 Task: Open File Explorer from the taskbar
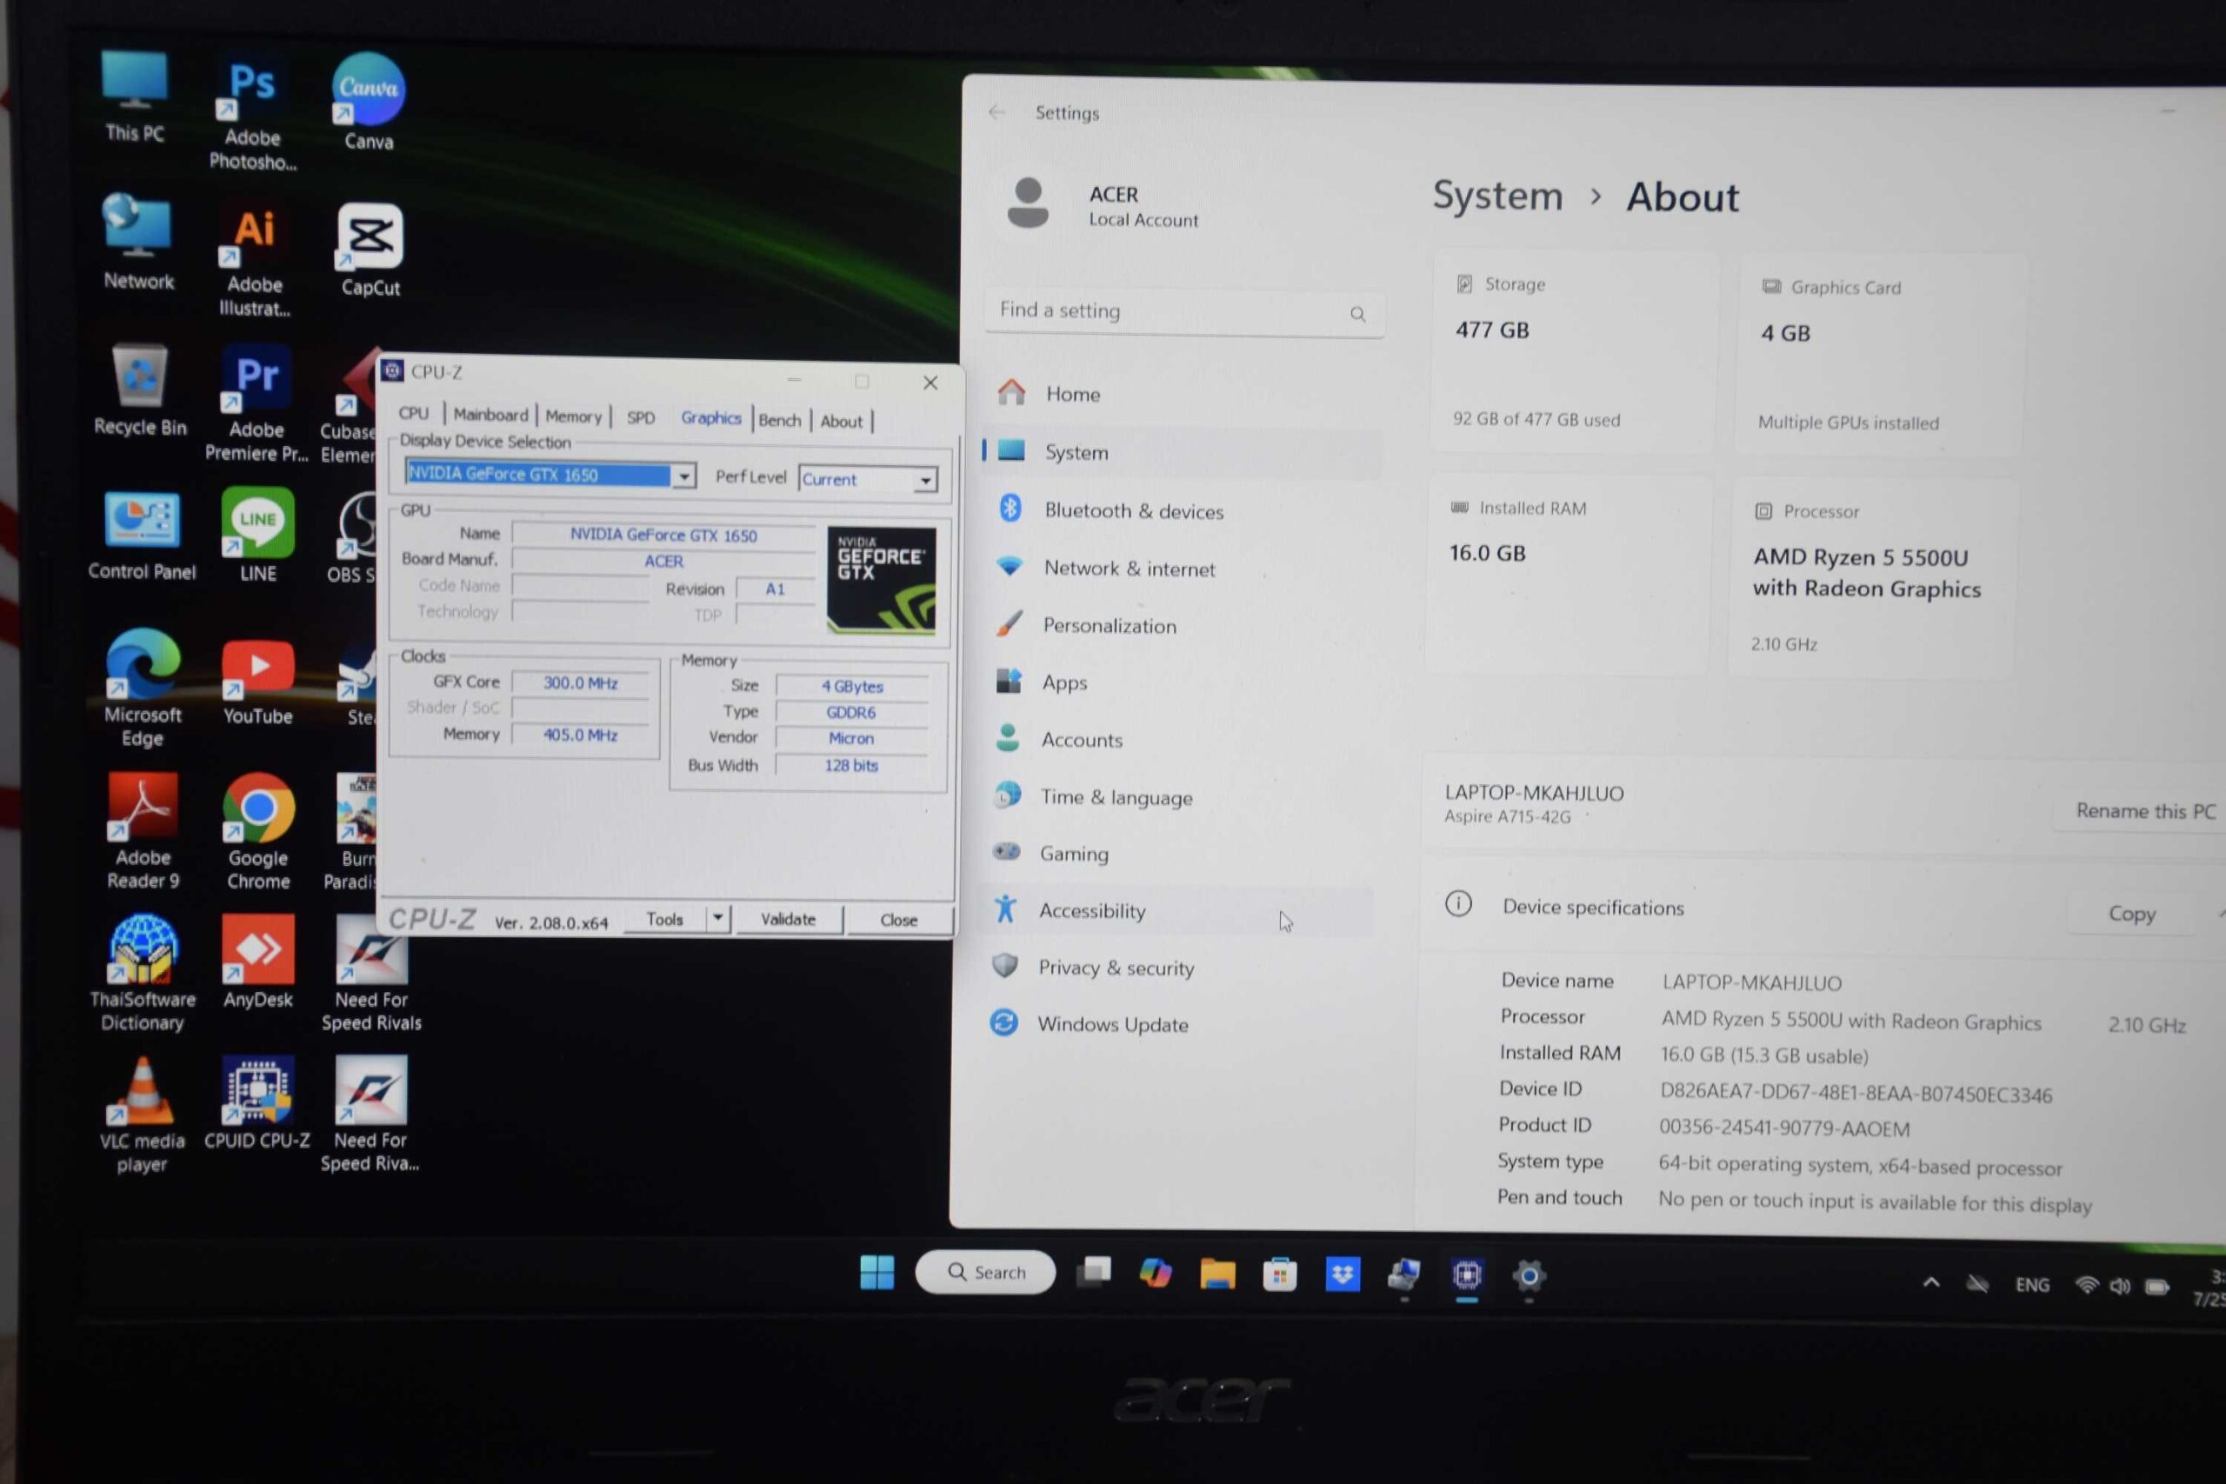(x=1217, y=1274)
